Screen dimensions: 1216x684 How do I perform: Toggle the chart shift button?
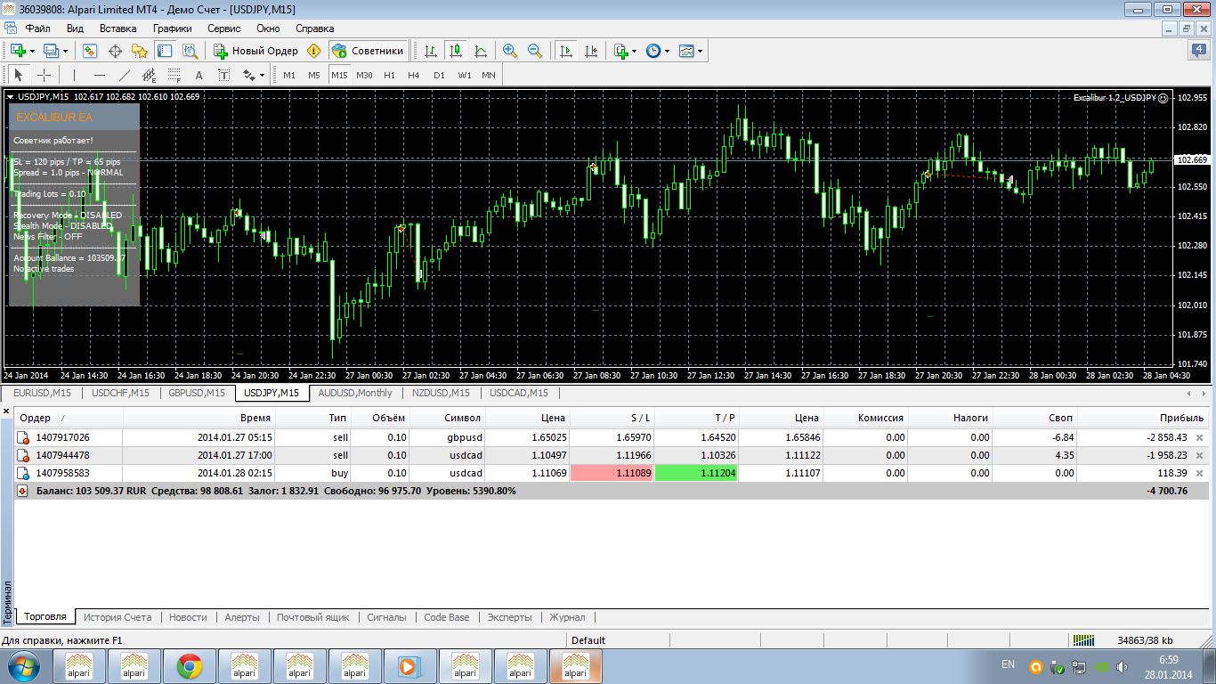590,51
